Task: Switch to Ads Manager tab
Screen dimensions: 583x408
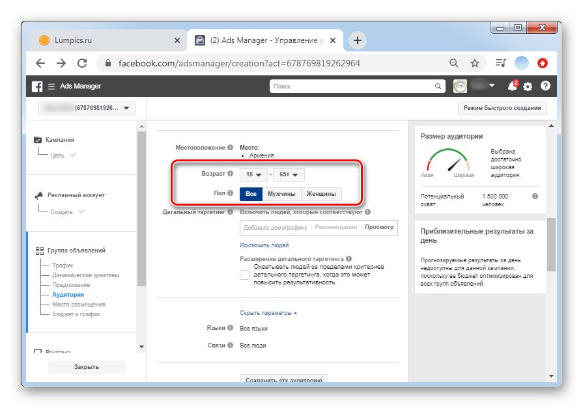Action: 265,40
